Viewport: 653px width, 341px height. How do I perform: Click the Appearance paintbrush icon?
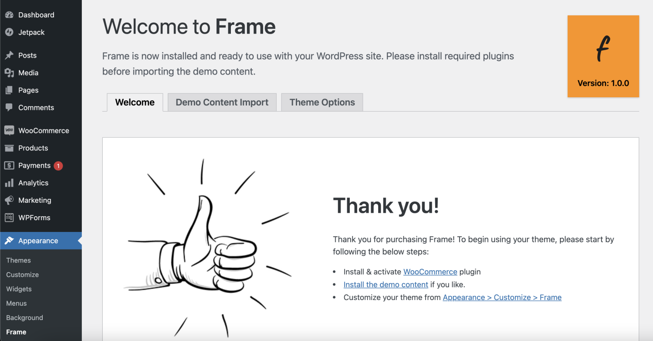(x=10, y=240)
